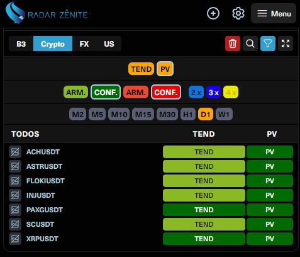300x257 pixels.
Task: Select the Crypto market tab
Action: click(53, 43)
